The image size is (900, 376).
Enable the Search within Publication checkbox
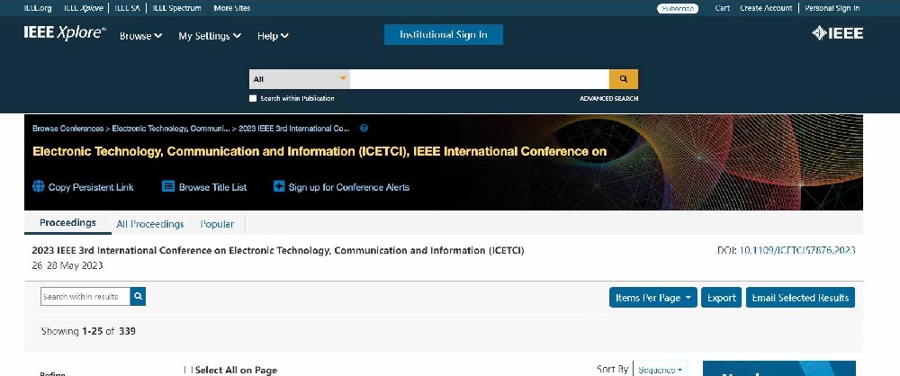coord(253,98)
